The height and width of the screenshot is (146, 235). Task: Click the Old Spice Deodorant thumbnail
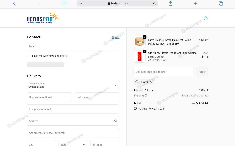(139, 57)
